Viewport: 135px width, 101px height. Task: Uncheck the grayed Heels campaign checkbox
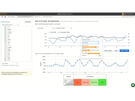point(5,38)
